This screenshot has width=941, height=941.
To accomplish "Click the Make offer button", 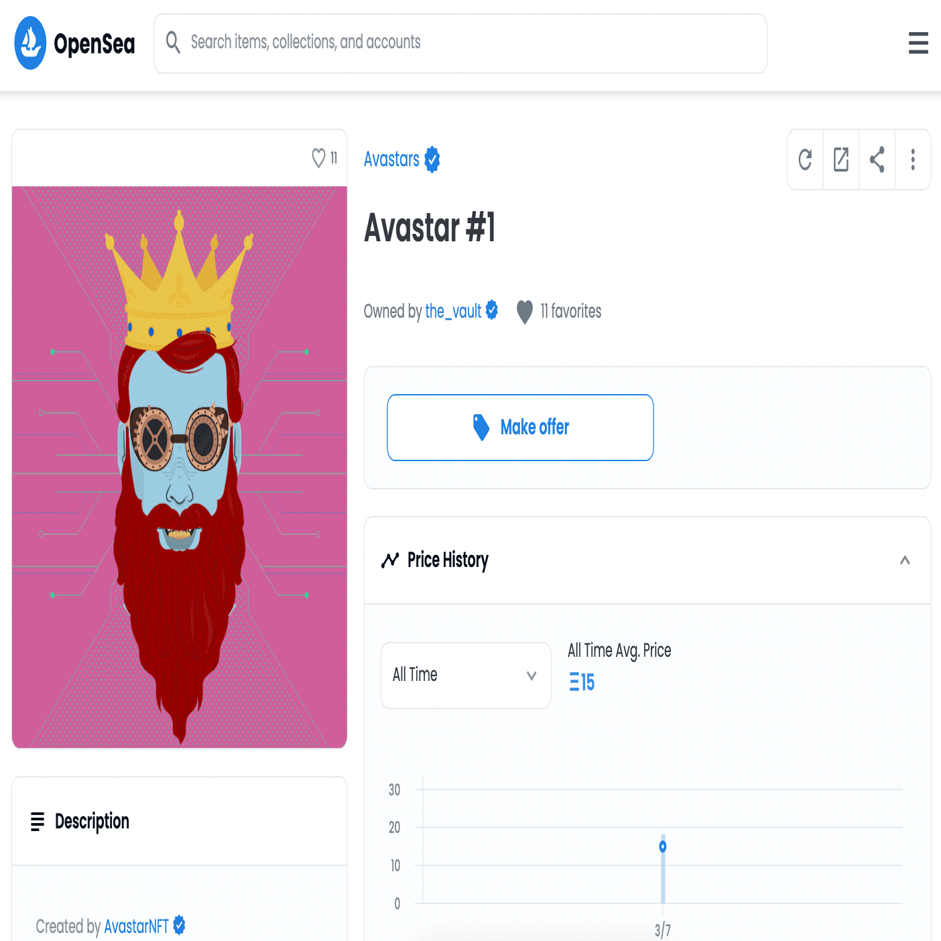I will (520, 428).
